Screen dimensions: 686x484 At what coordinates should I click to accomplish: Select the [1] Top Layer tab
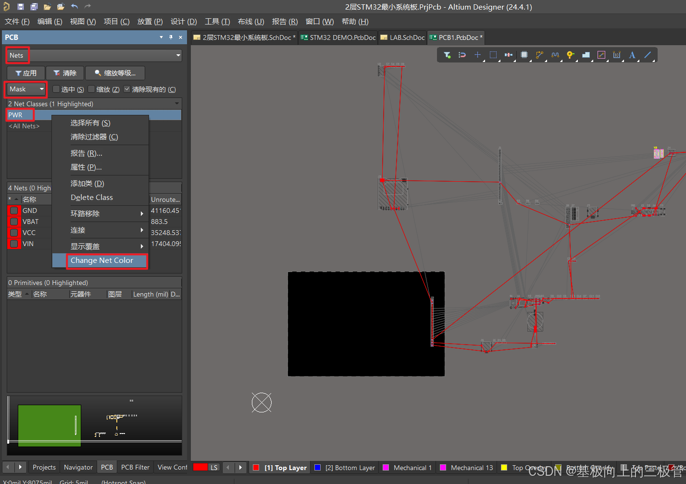(x=280, y=467)
